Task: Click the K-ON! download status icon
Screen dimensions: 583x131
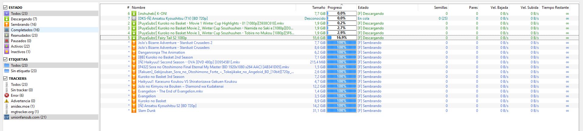Action: click(x=134, y=14)
